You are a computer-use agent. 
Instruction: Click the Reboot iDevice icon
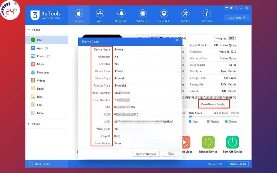click(x=208, y=142)
